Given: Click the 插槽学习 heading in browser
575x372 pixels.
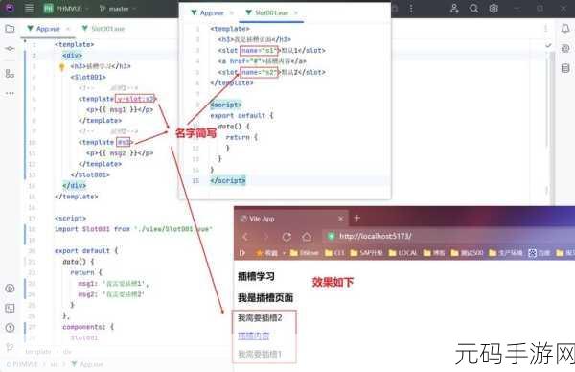Looking at the screenshot, I should (x=256, y=277).
